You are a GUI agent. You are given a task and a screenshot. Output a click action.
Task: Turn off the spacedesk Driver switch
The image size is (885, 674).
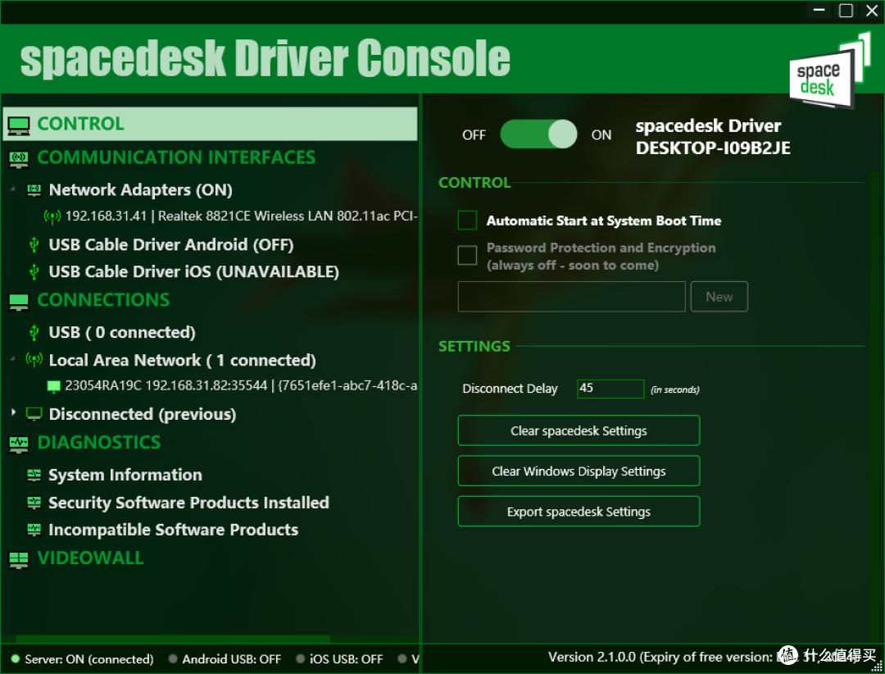click(x=538, y=134)
